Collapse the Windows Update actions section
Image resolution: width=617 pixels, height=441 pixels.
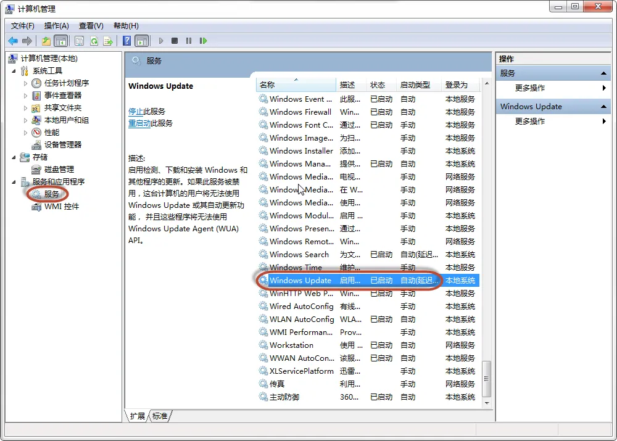[603, 107]
